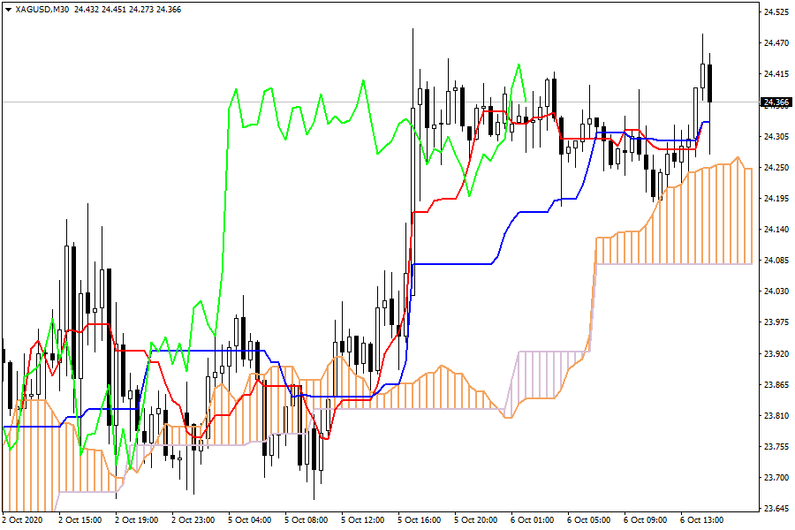Click the triangle arrow beside XAGUSD,M30
Screen dimensions: 795x530
(x=9, y=9)
